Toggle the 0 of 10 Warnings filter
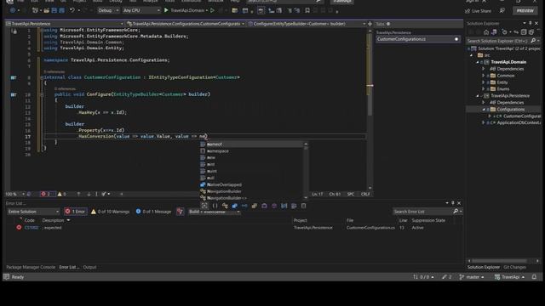The height and width of the screenshot is (306, 545). click(110, 212)
